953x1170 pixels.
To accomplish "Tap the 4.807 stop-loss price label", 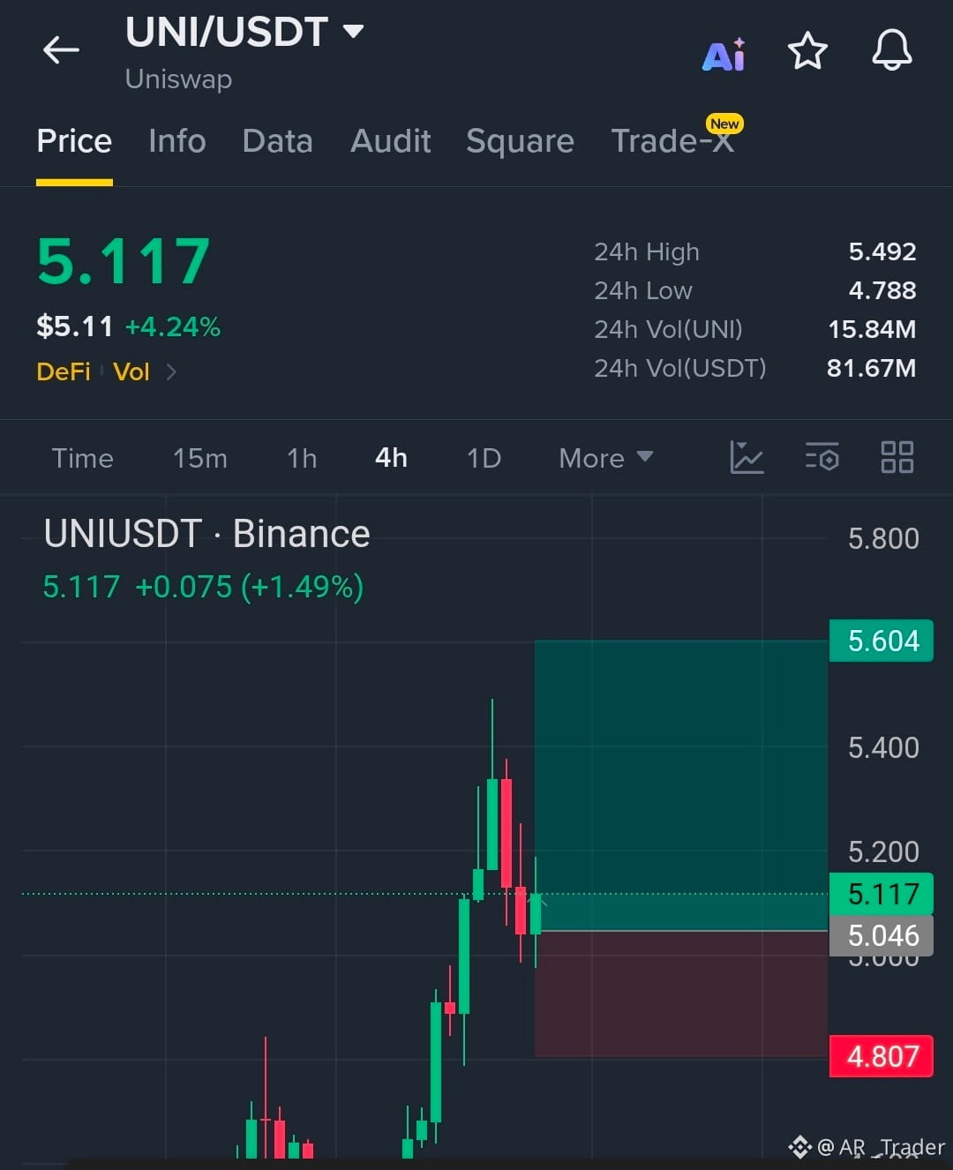I will pos(882,1056).
